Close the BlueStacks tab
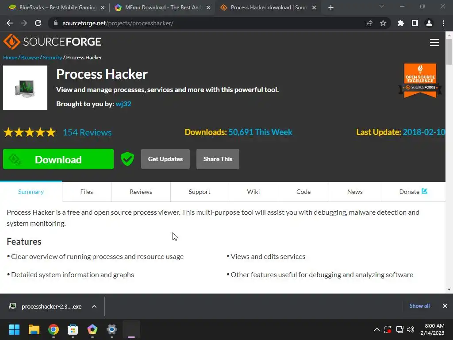The height and width of the screenshot is (340, 453). coord(103,8)
